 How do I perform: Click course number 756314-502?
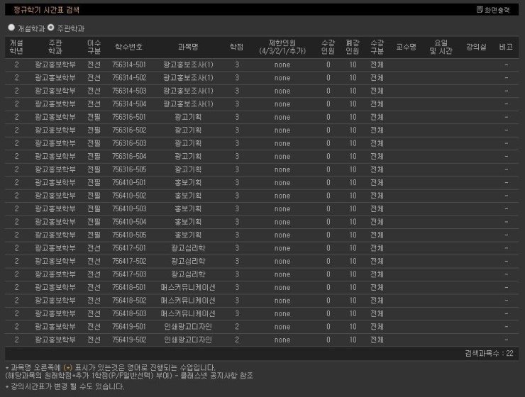point(129,77)
